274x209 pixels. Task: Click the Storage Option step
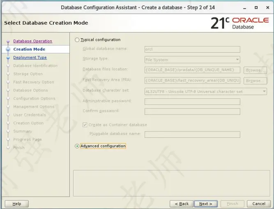point(28,74)
